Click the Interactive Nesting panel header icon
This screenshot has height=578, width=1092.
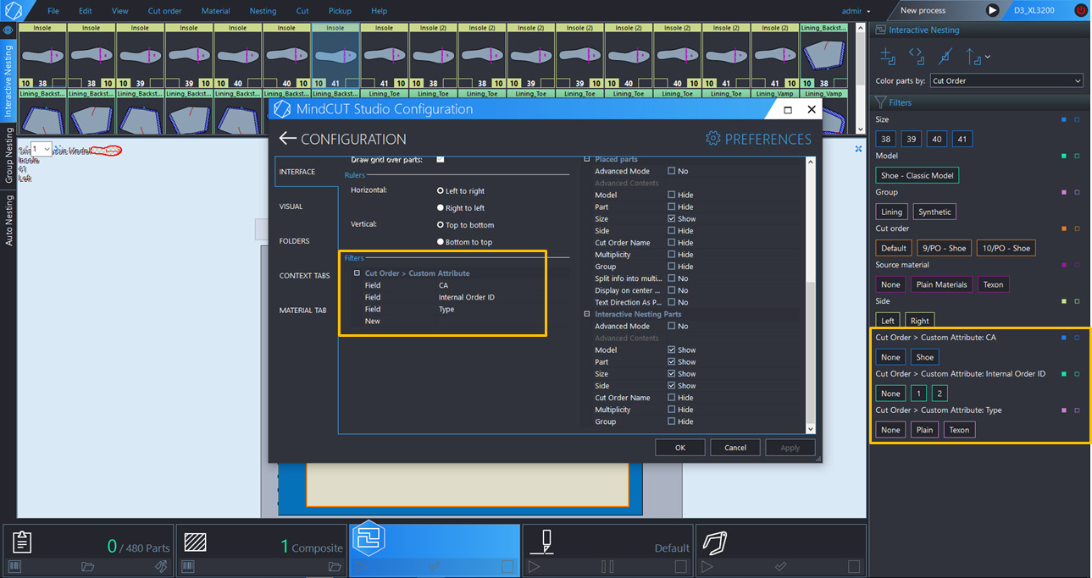[x=880, y=30]
